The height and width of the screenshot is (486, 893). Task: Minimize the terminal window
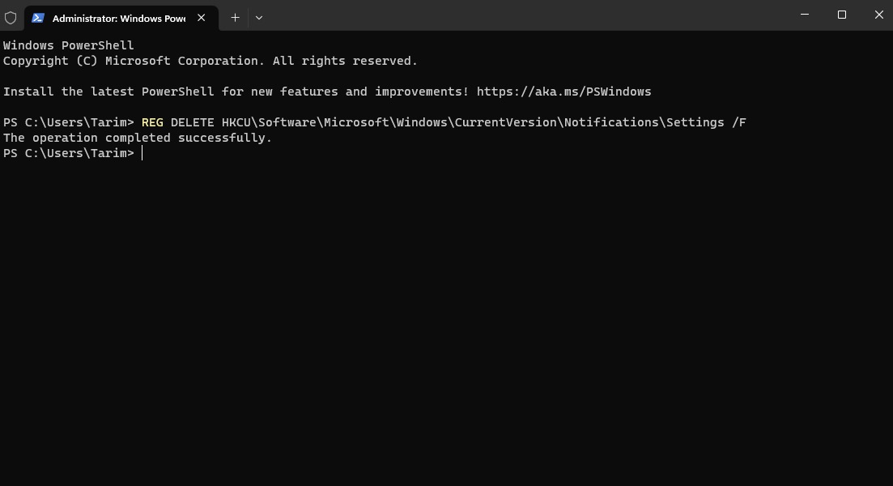click(x=805, y=15)
